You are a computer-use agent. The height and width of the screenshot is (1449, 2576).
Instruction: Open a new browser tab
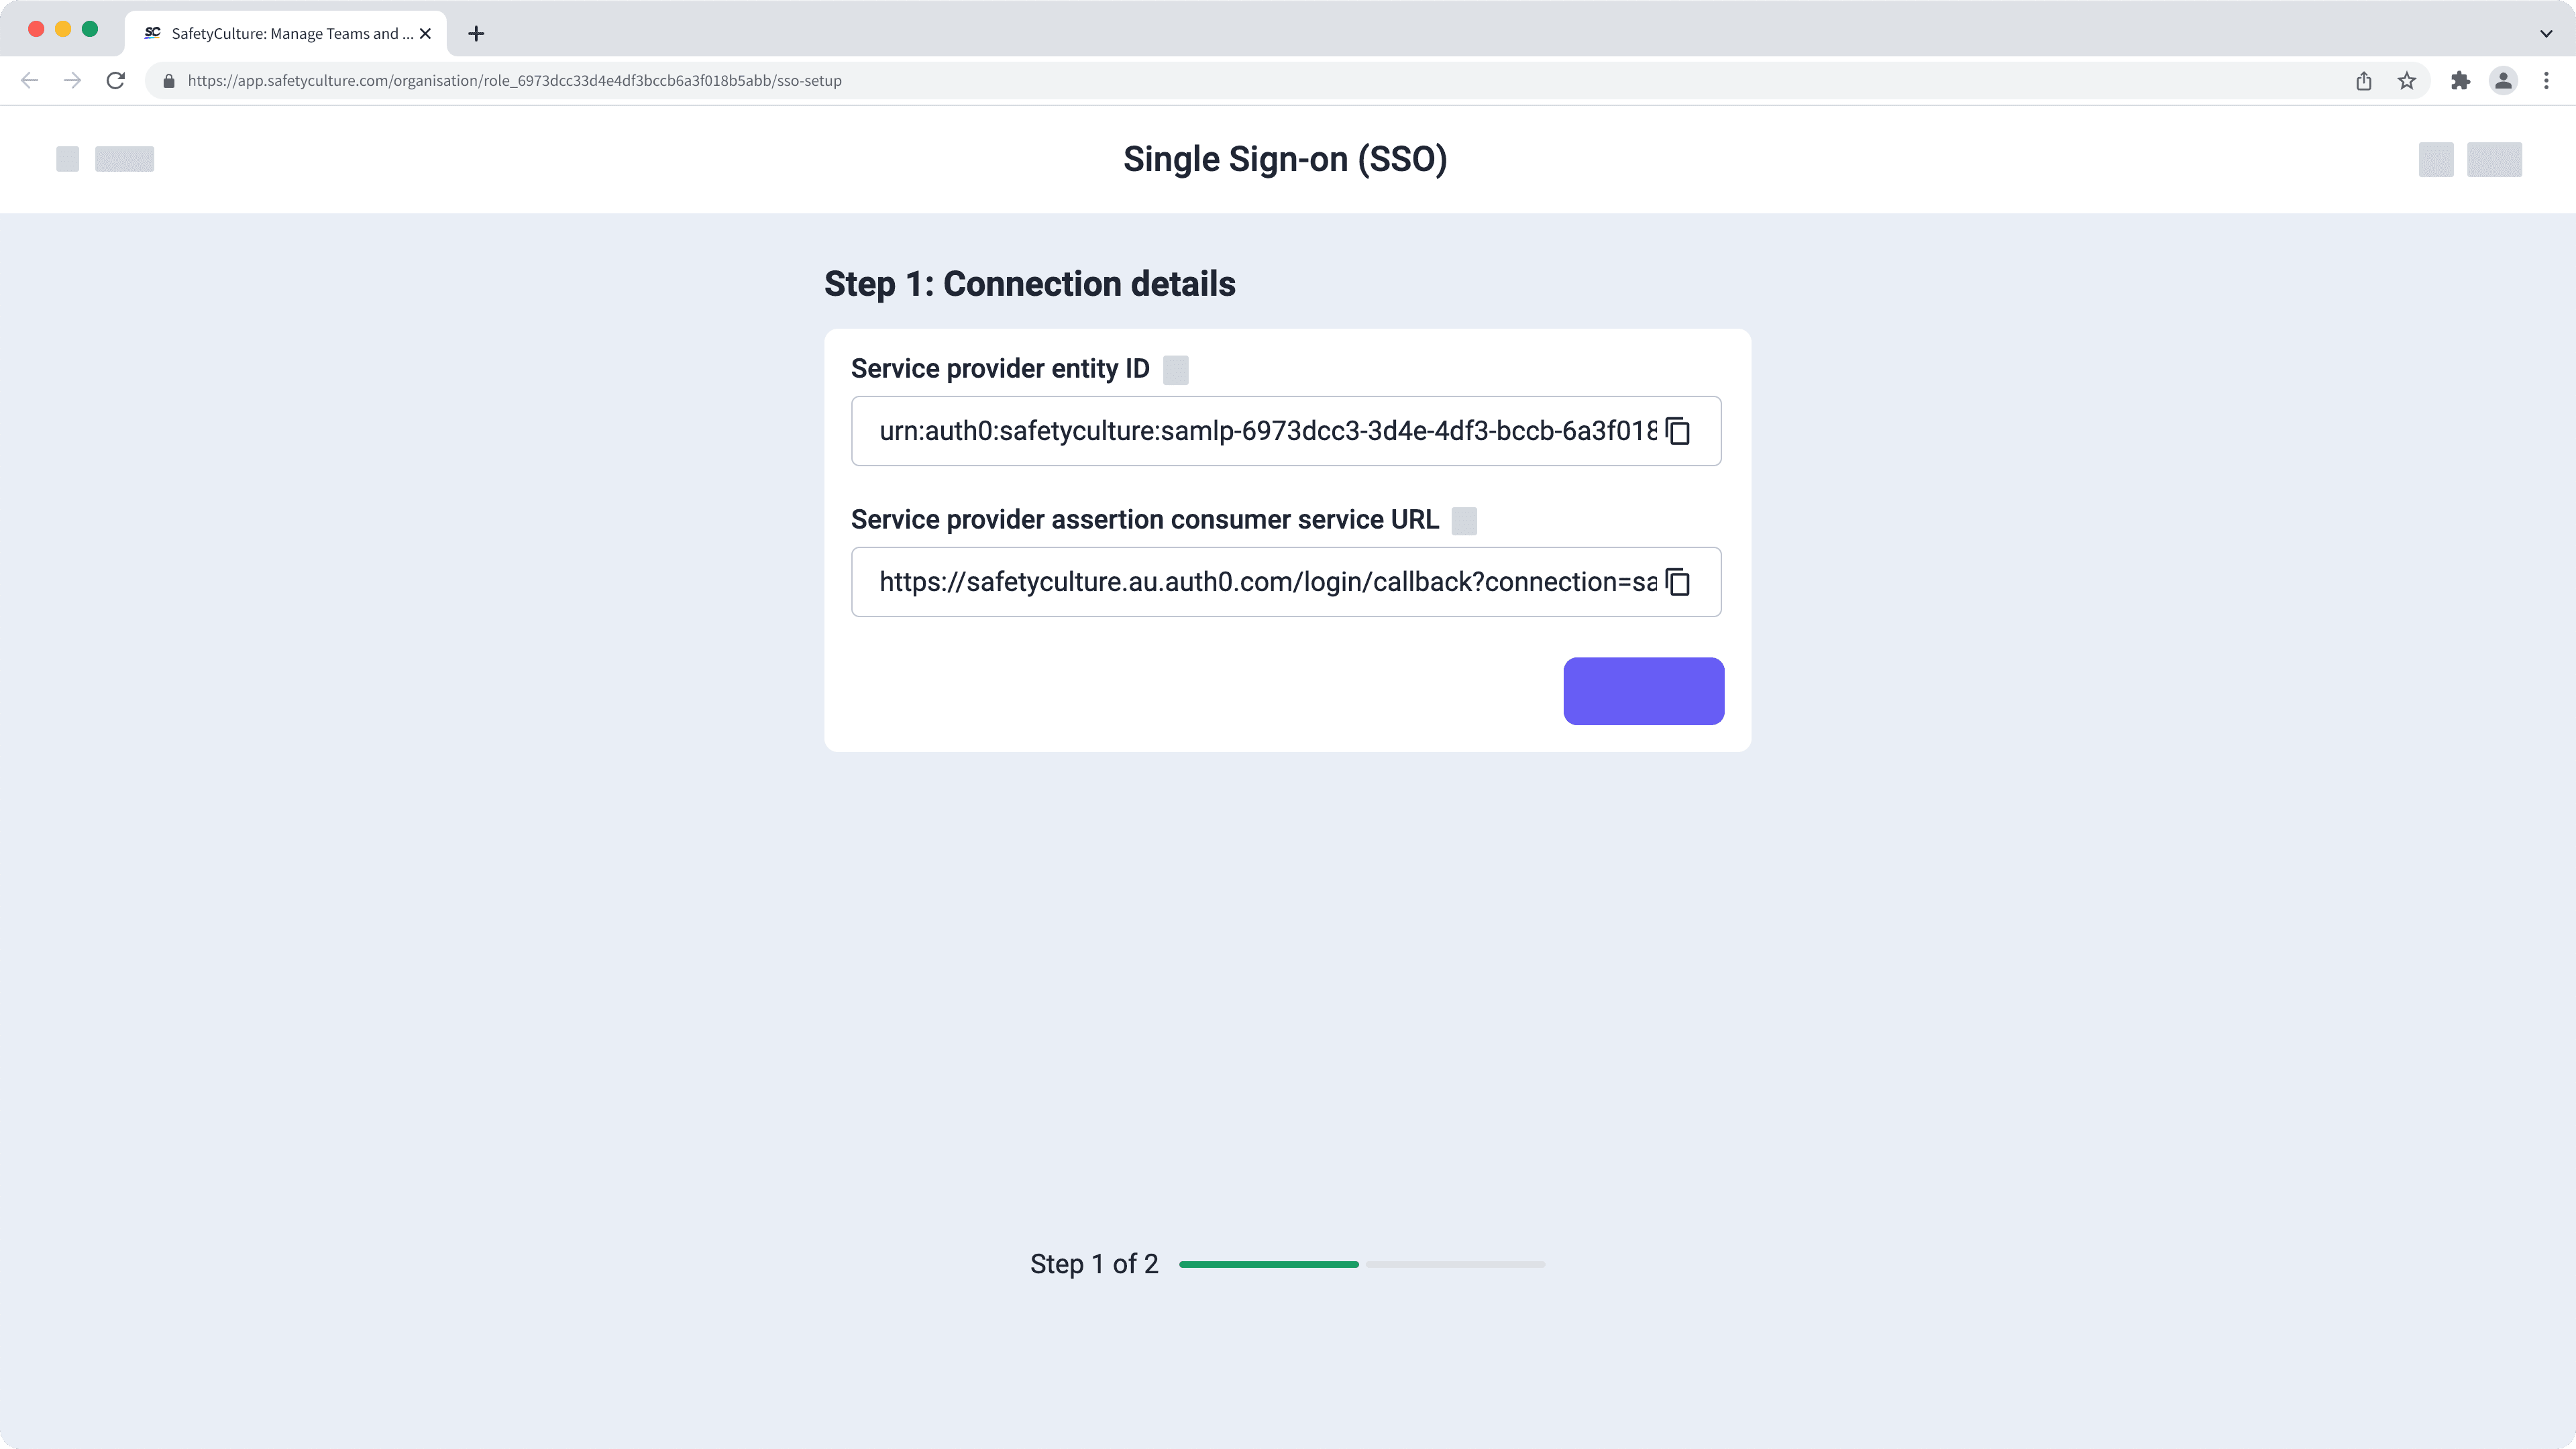[476, 33]
